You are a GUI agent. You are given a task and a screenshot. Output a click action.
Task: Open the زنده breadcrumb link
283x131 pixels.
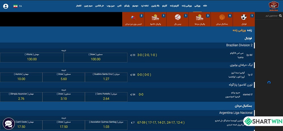click(249, 30)
